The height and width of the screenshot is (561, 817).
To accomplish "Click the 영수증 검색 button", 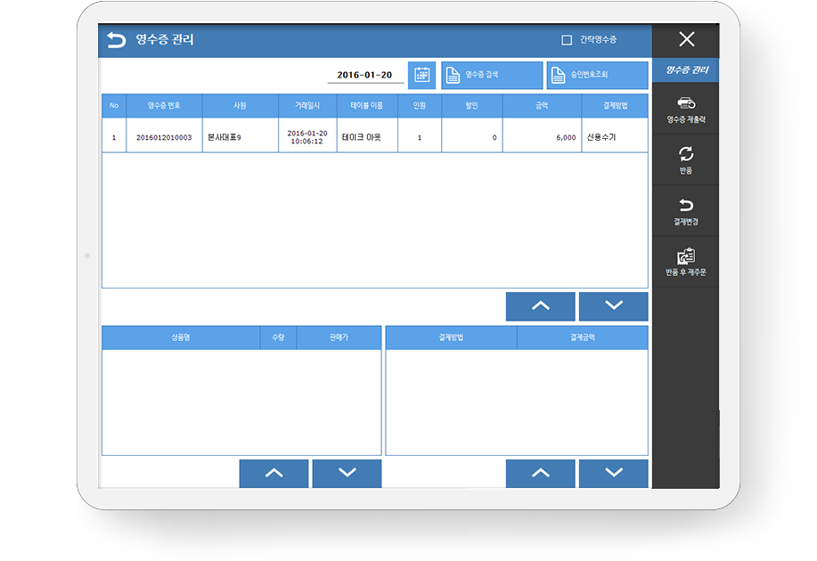I will pos(492,75).
